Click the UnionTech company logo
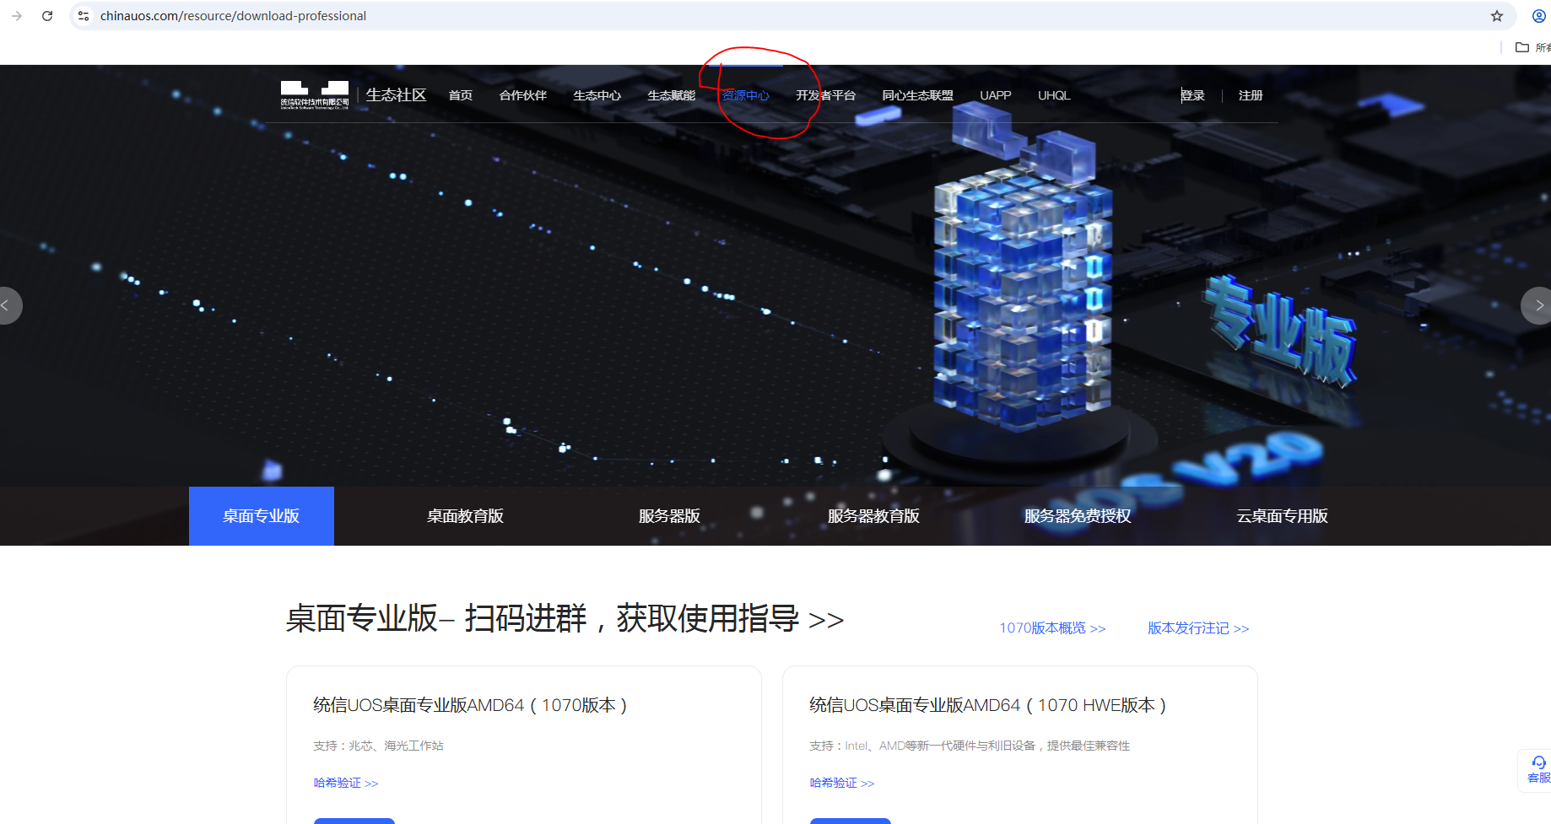Viewport: 1551px width, 824px height. point(315,95)
